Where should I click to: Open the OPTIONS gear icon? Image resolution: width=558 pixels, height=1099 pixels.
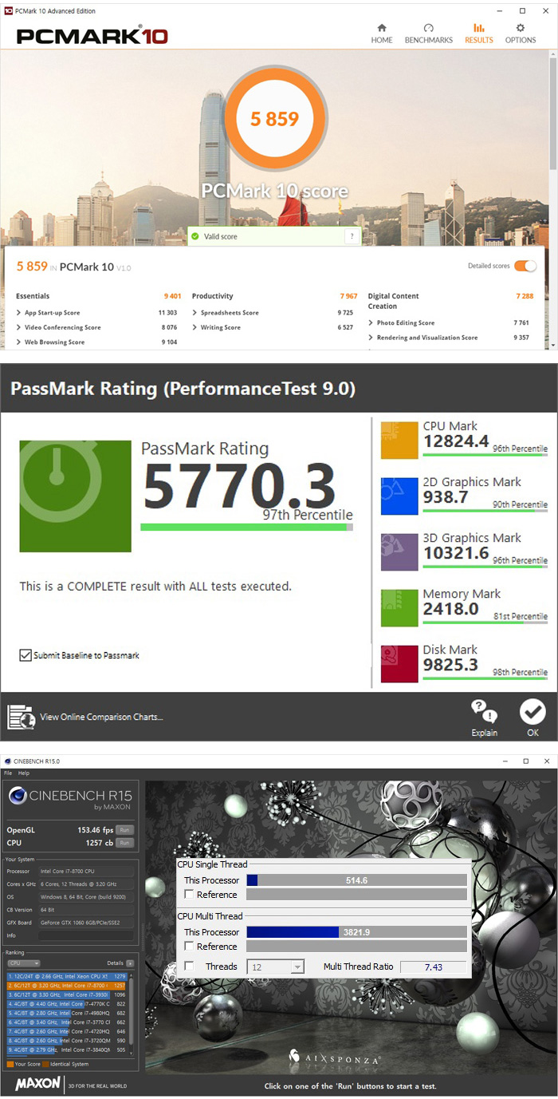tap(521, 28)
